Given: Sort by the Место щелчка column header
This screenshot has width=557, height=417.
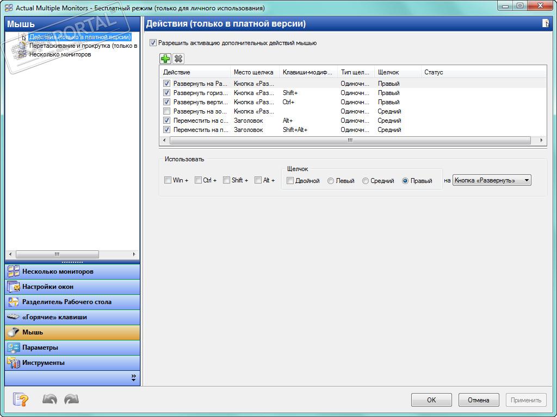Looking at the screenshot, I should click(x=255, y=72).
